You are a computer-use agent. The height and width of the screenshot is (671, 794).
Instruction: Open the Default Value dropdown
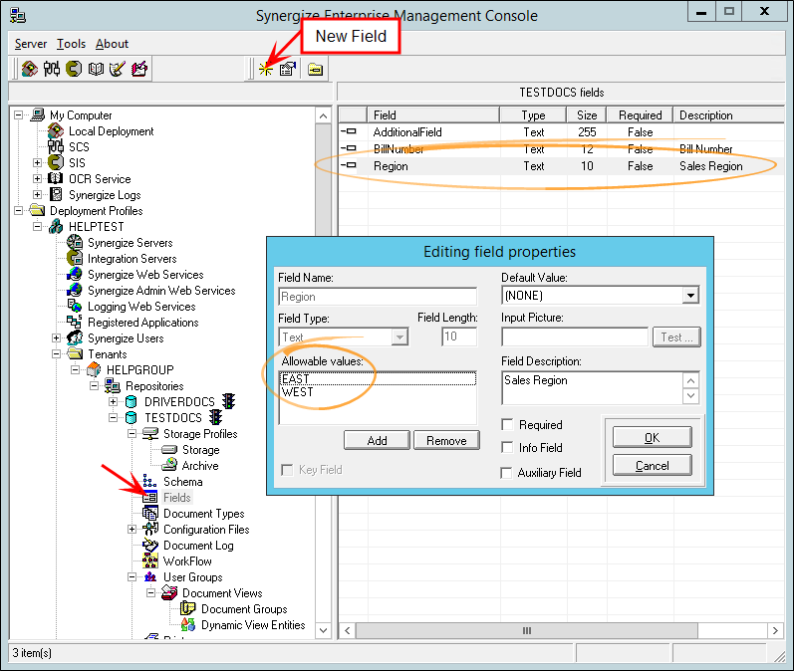tap(690, 296)
